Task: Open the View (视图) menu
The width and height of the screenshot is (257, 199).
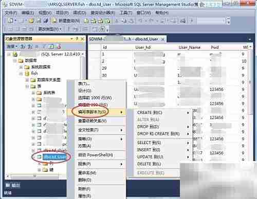Action: [x=45, y=13]
